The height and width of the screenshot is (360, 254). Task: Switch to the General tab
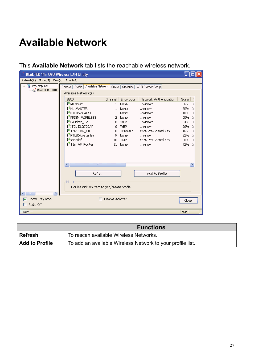tap(67, 87)
